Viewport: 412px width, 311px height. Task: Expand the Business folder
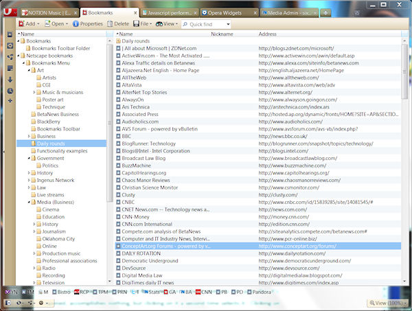tap(29, 137)
